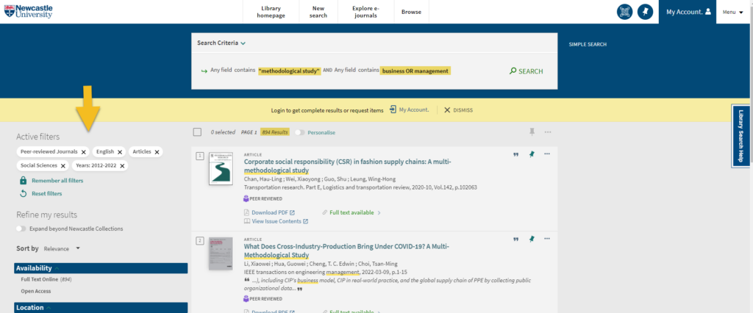Remove the Peer-reviewed Journals filter
The width and height of the screenshot is (753, 313).
(84, 151)
